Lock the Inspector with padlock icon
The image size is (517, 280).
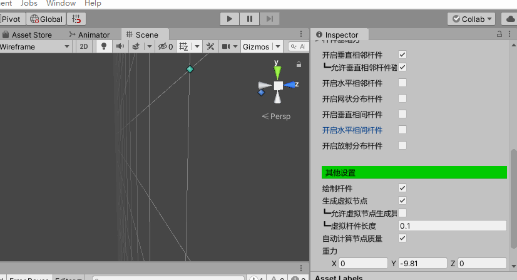click(x=499, y=34)
